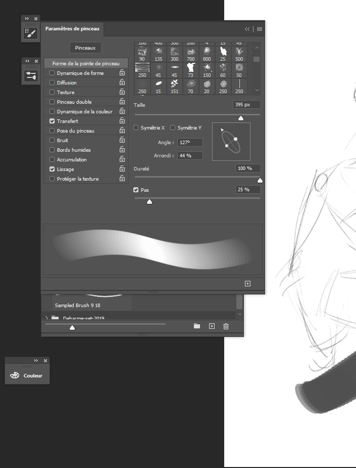This screenshot has height=468, width=356.
Task: Select the 90 brush tip thumbnail
Action: point(142,54)
